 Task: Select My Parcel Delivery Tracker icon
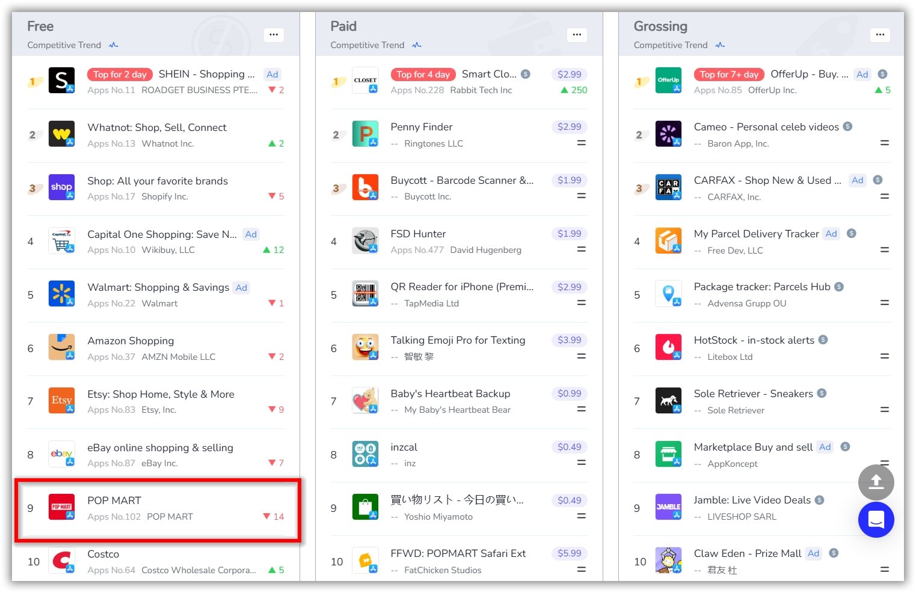click(668, 241)
